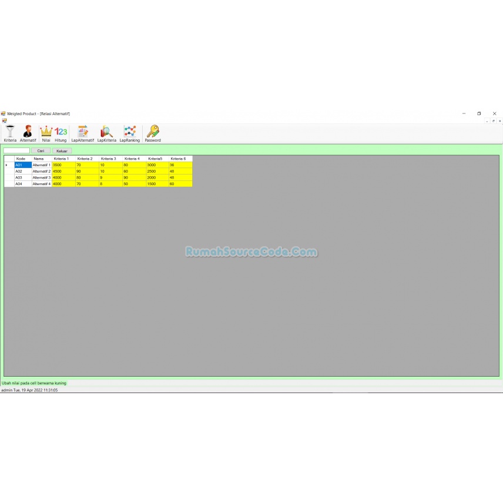Select Kriteria 6 value 48 in row A02

(180, 172)
